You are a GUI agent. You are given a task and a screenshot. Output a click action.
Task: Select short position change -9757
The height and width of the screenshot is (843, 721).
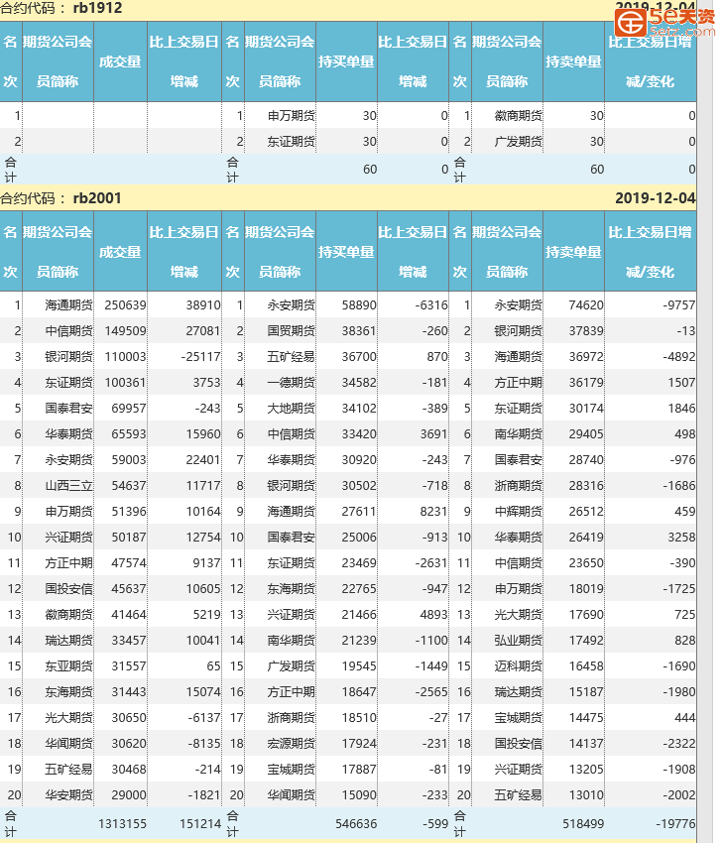click(679, 305)
